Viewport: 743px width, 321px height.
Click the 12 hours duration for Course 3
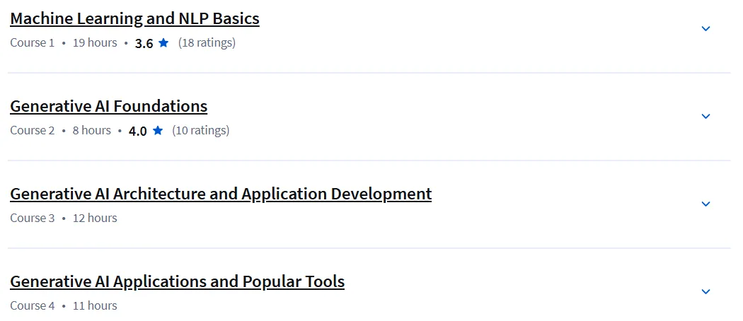[x=95, y=218]
